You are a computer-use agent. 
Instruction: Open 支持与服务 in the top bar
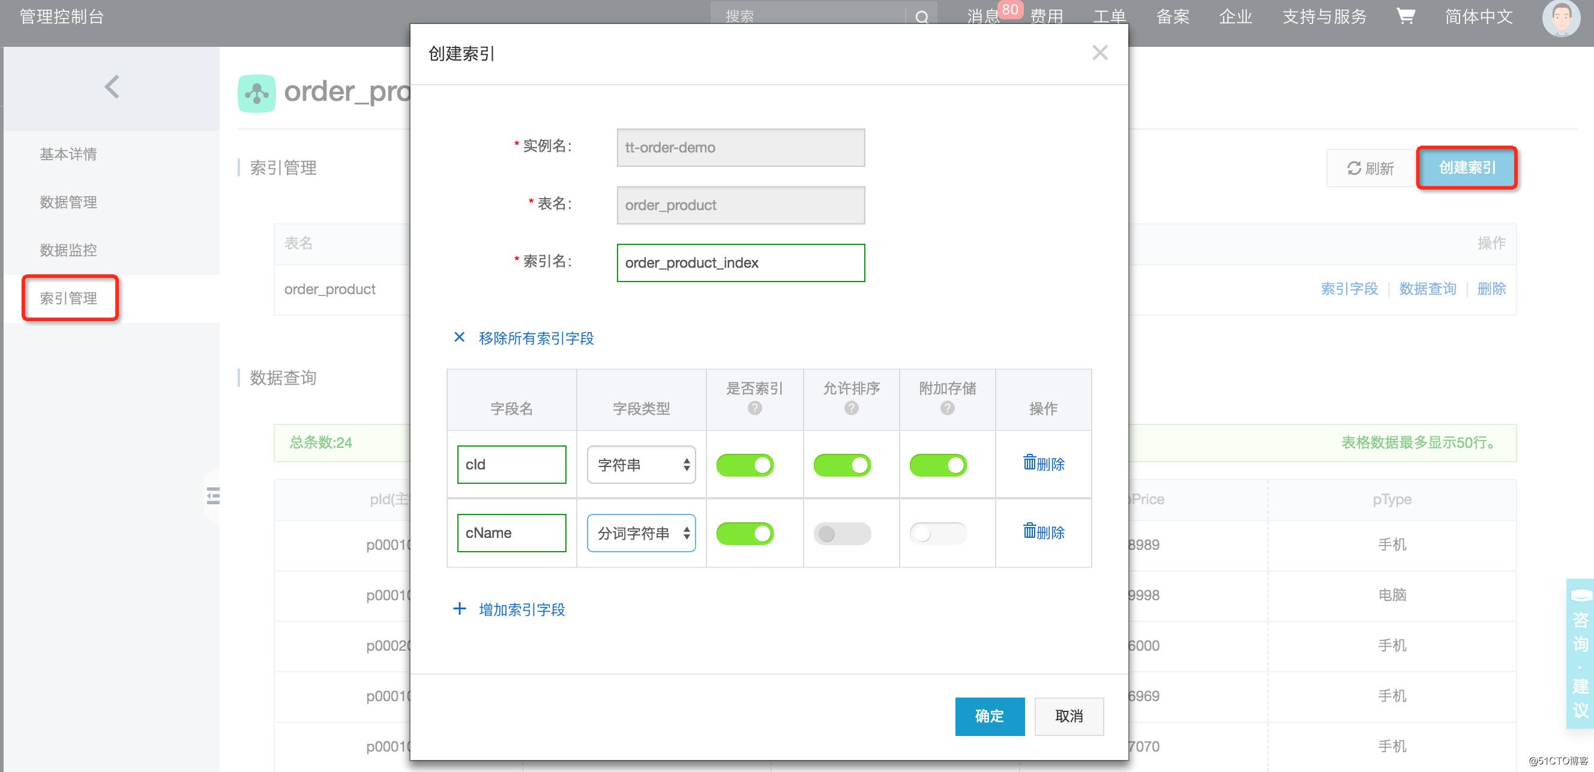(1324, 17)
